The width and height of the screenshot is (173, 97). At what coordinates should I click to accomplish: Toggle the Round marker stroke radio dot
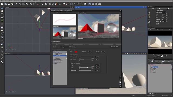[66, 53]
